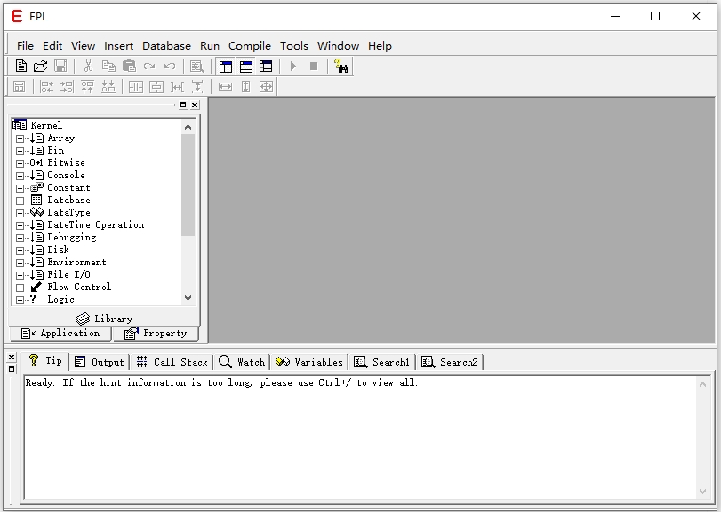
Task: Expand the Database library node
Action: tap(20, 201)
